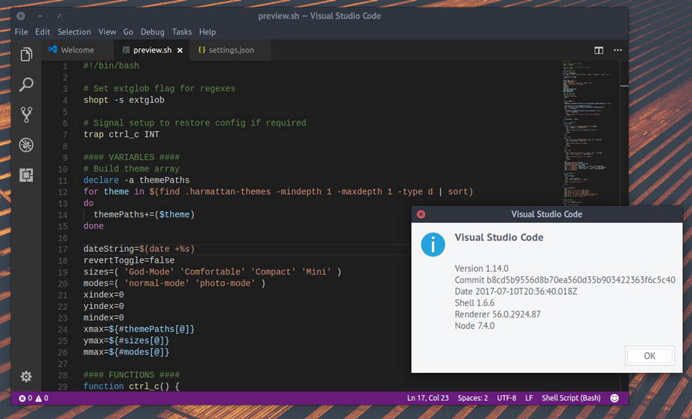Open the Edit menu
The image size is (692, 419).
(x=42, y=32)
